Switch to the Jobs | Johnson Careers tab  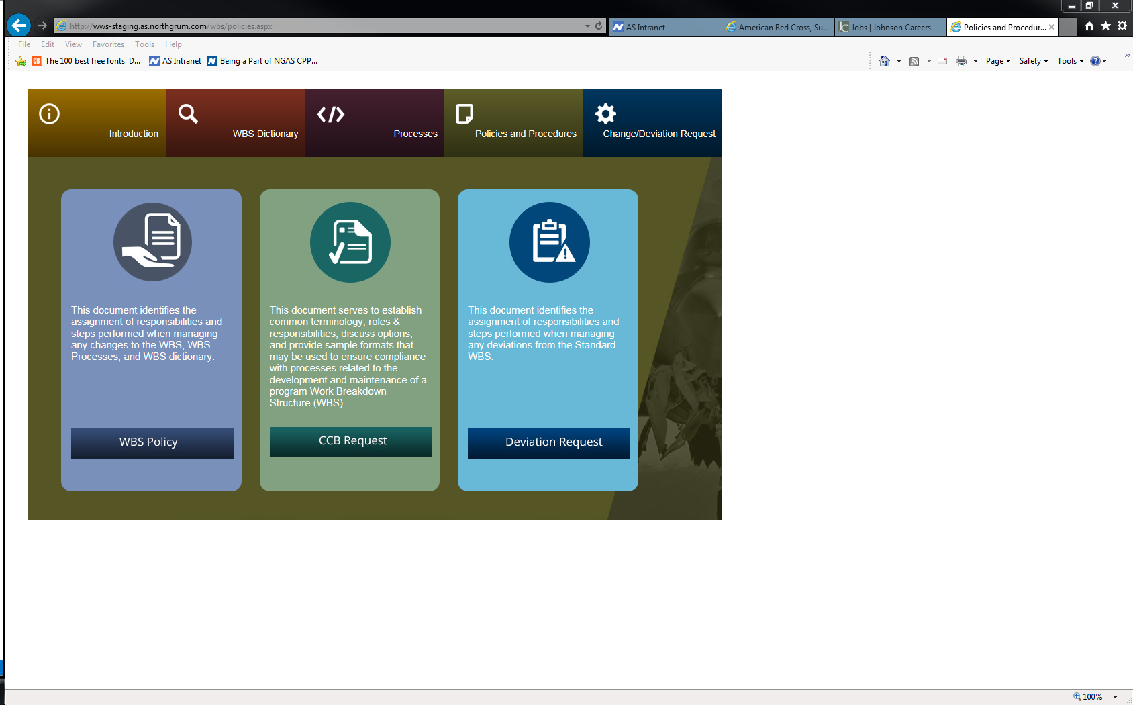tap(890, 28)
